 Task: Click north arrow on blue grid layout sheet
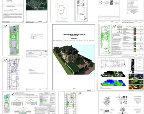5,60
